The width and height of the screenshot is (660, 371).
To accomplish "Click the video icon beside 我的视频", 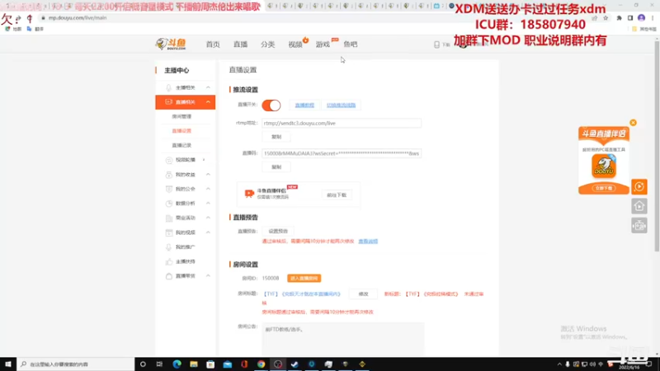I will click(x=169, y=232).
